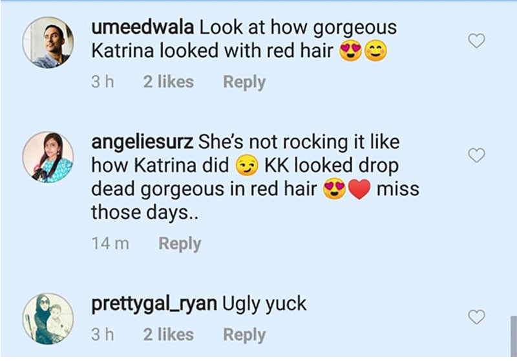Open umeedwala's profile picture
This screenshot has width=517, height=361.
tap(48, 43)
